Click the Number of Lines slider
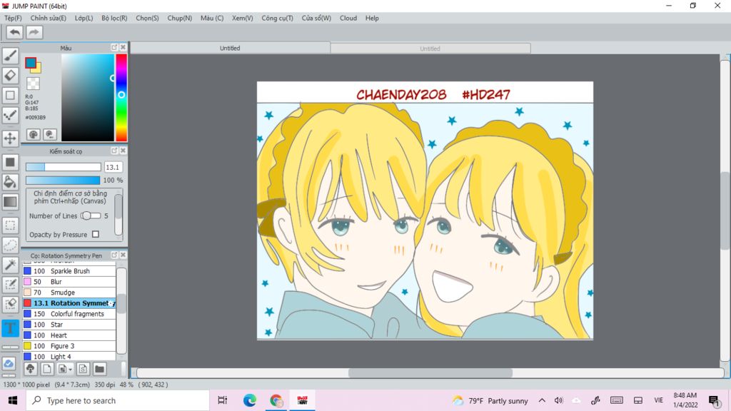Viewport: 731px width, 411px height. pos(91,215)
